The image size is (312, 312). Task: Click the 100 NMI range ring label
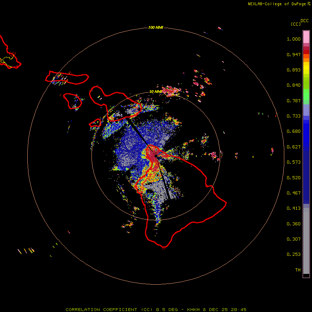(156, 27)
